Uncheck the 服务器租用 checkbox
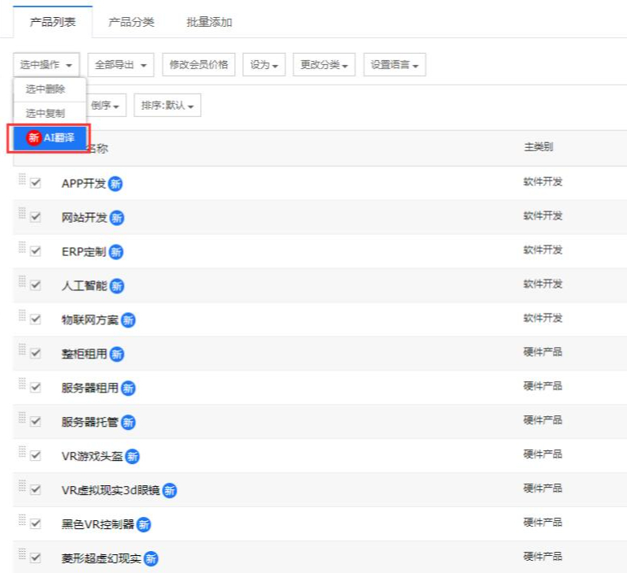 (x=36, y=387)
